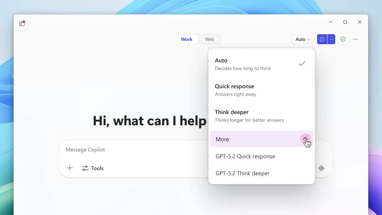
Task: Select GPT-5.2 Think deeper model
Action: (243, 173)
